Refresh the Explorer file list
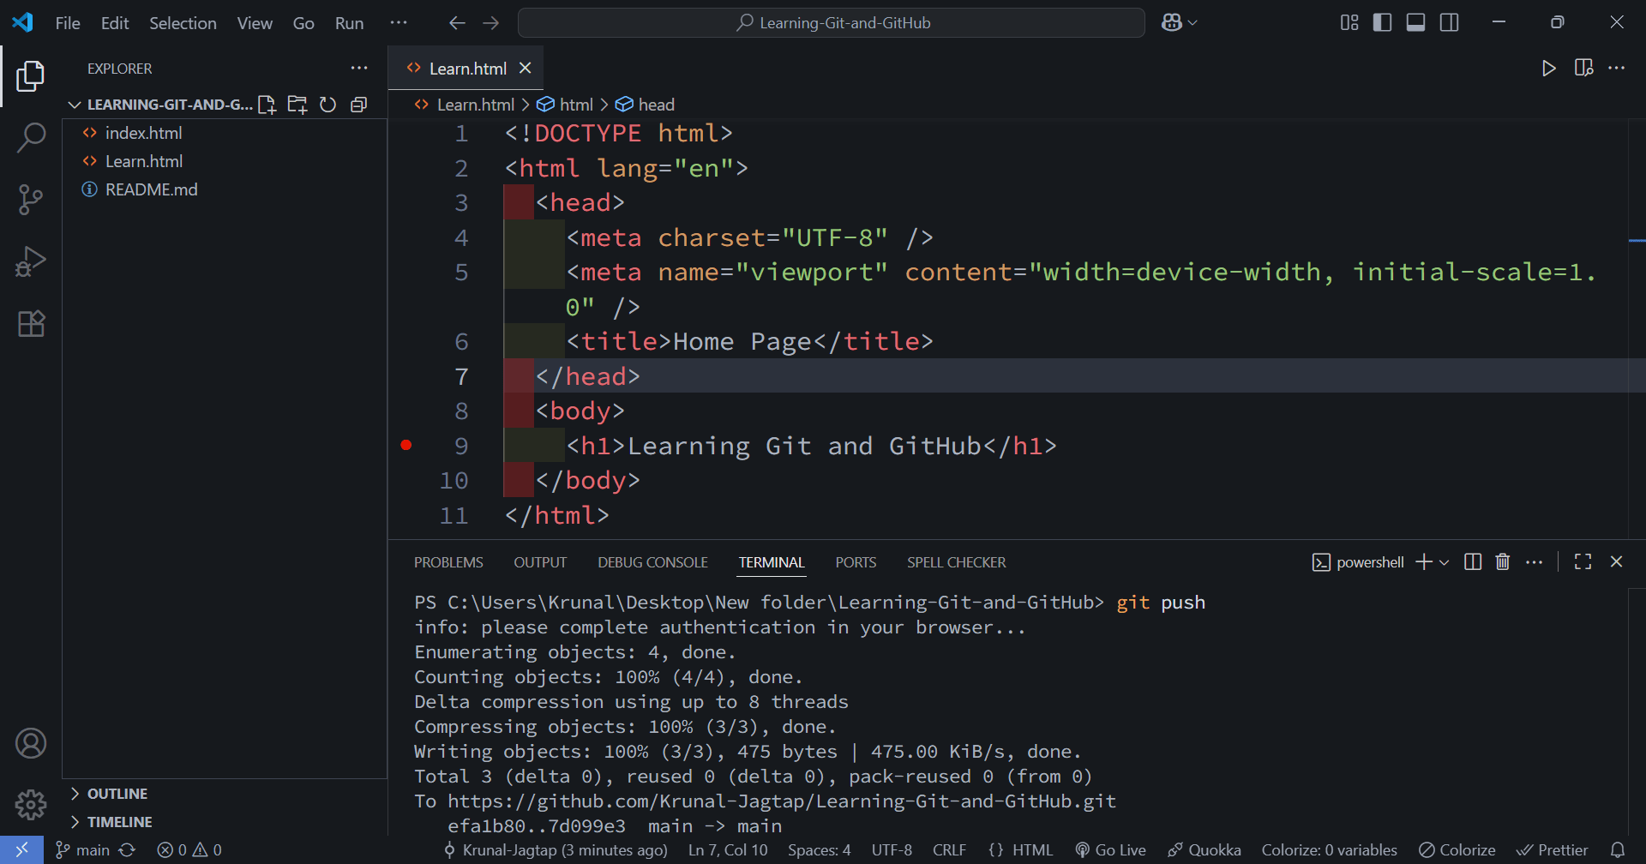 click(327, 105)
